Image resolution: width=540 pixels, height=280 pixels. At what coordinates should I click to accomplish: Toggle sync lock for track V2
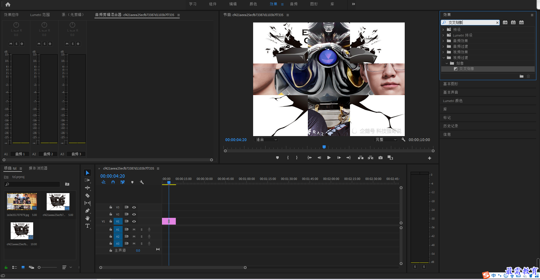(x=127, y=214)
